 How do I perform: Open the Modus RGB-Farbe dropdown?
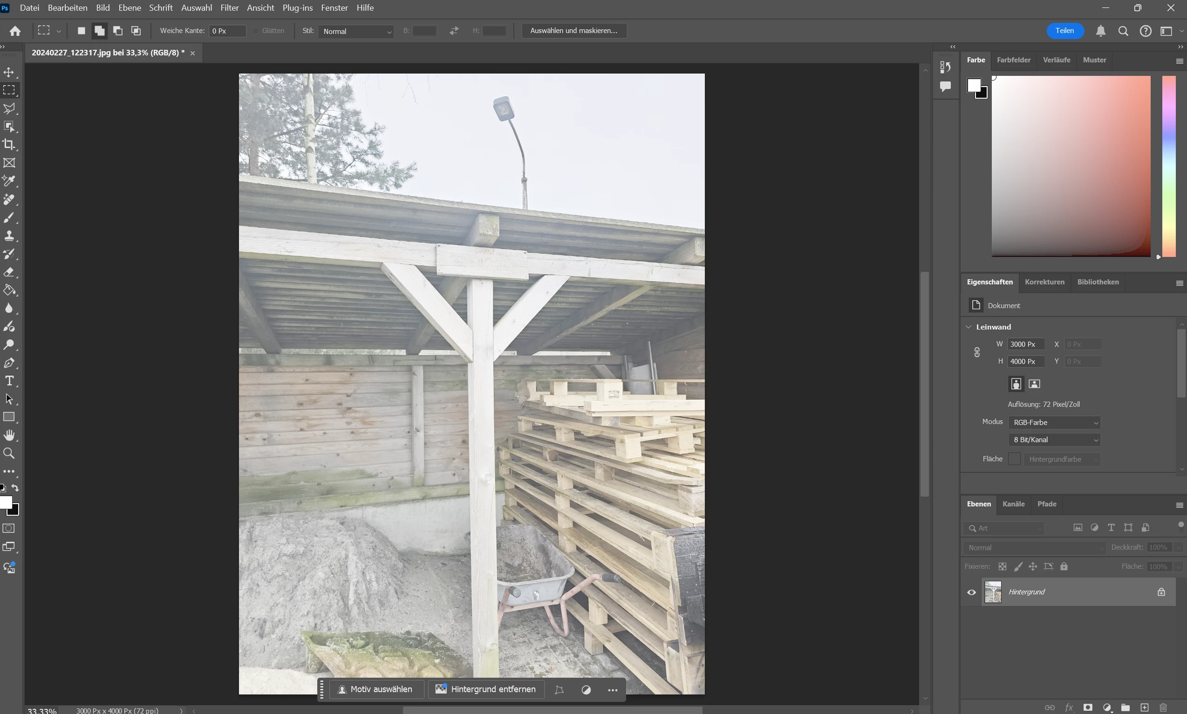(x=1054, y=423)
